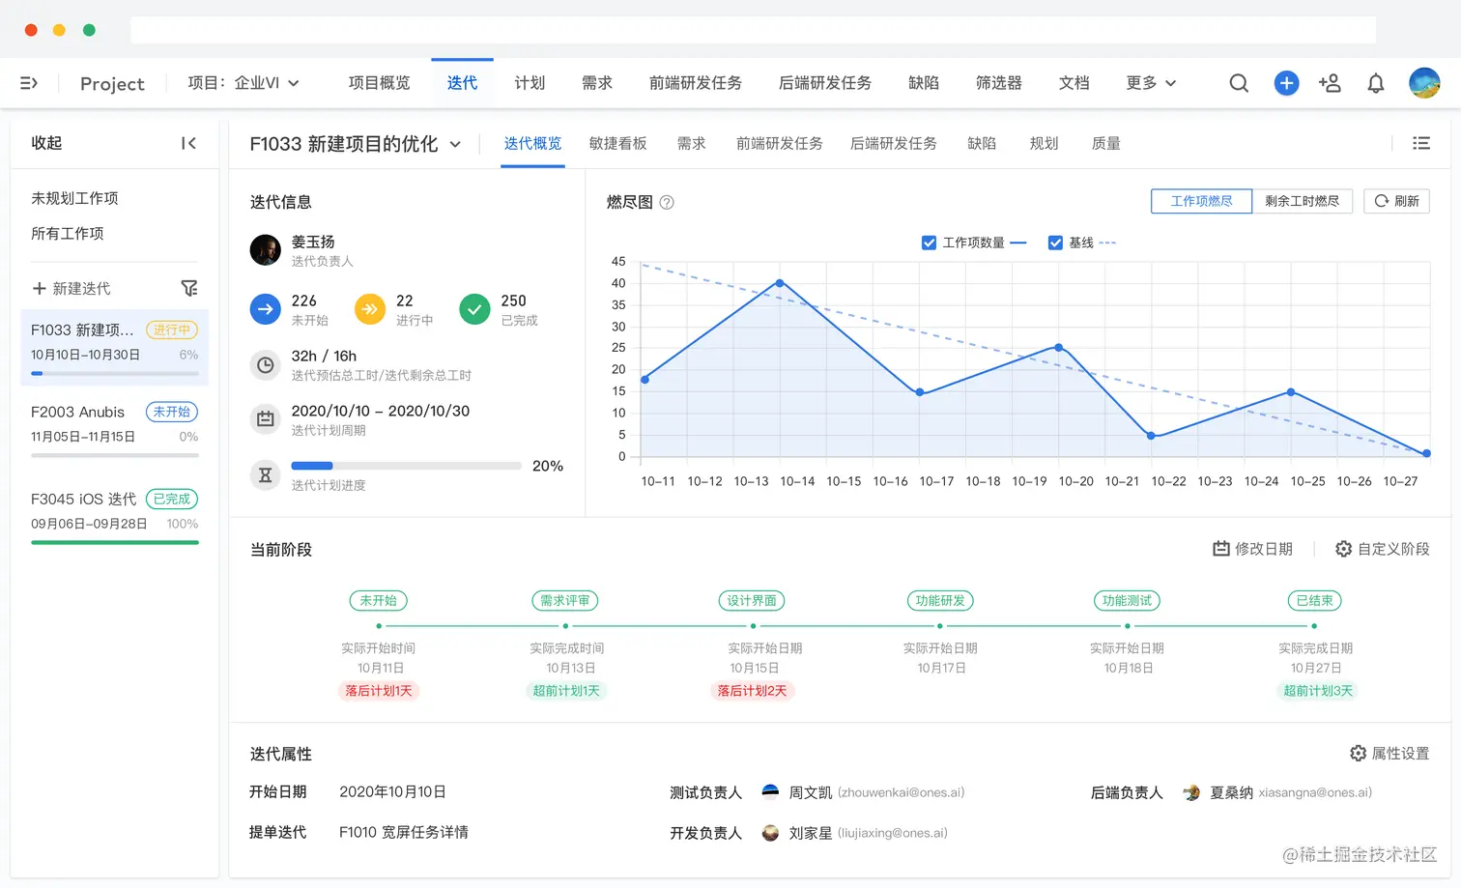Viewport: 1461px width, 888px height.
Task: Click 新建迭代
Action: 72,288
